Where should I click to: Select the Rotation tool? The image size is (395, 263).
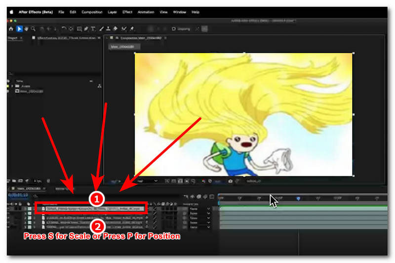64,29
